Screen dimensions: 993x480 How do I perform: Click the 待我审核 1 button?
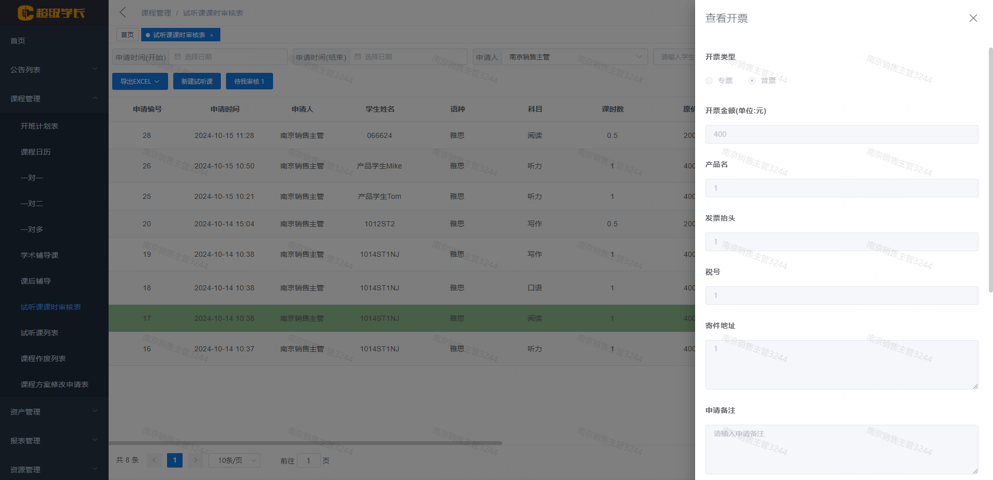pos(249,81)
